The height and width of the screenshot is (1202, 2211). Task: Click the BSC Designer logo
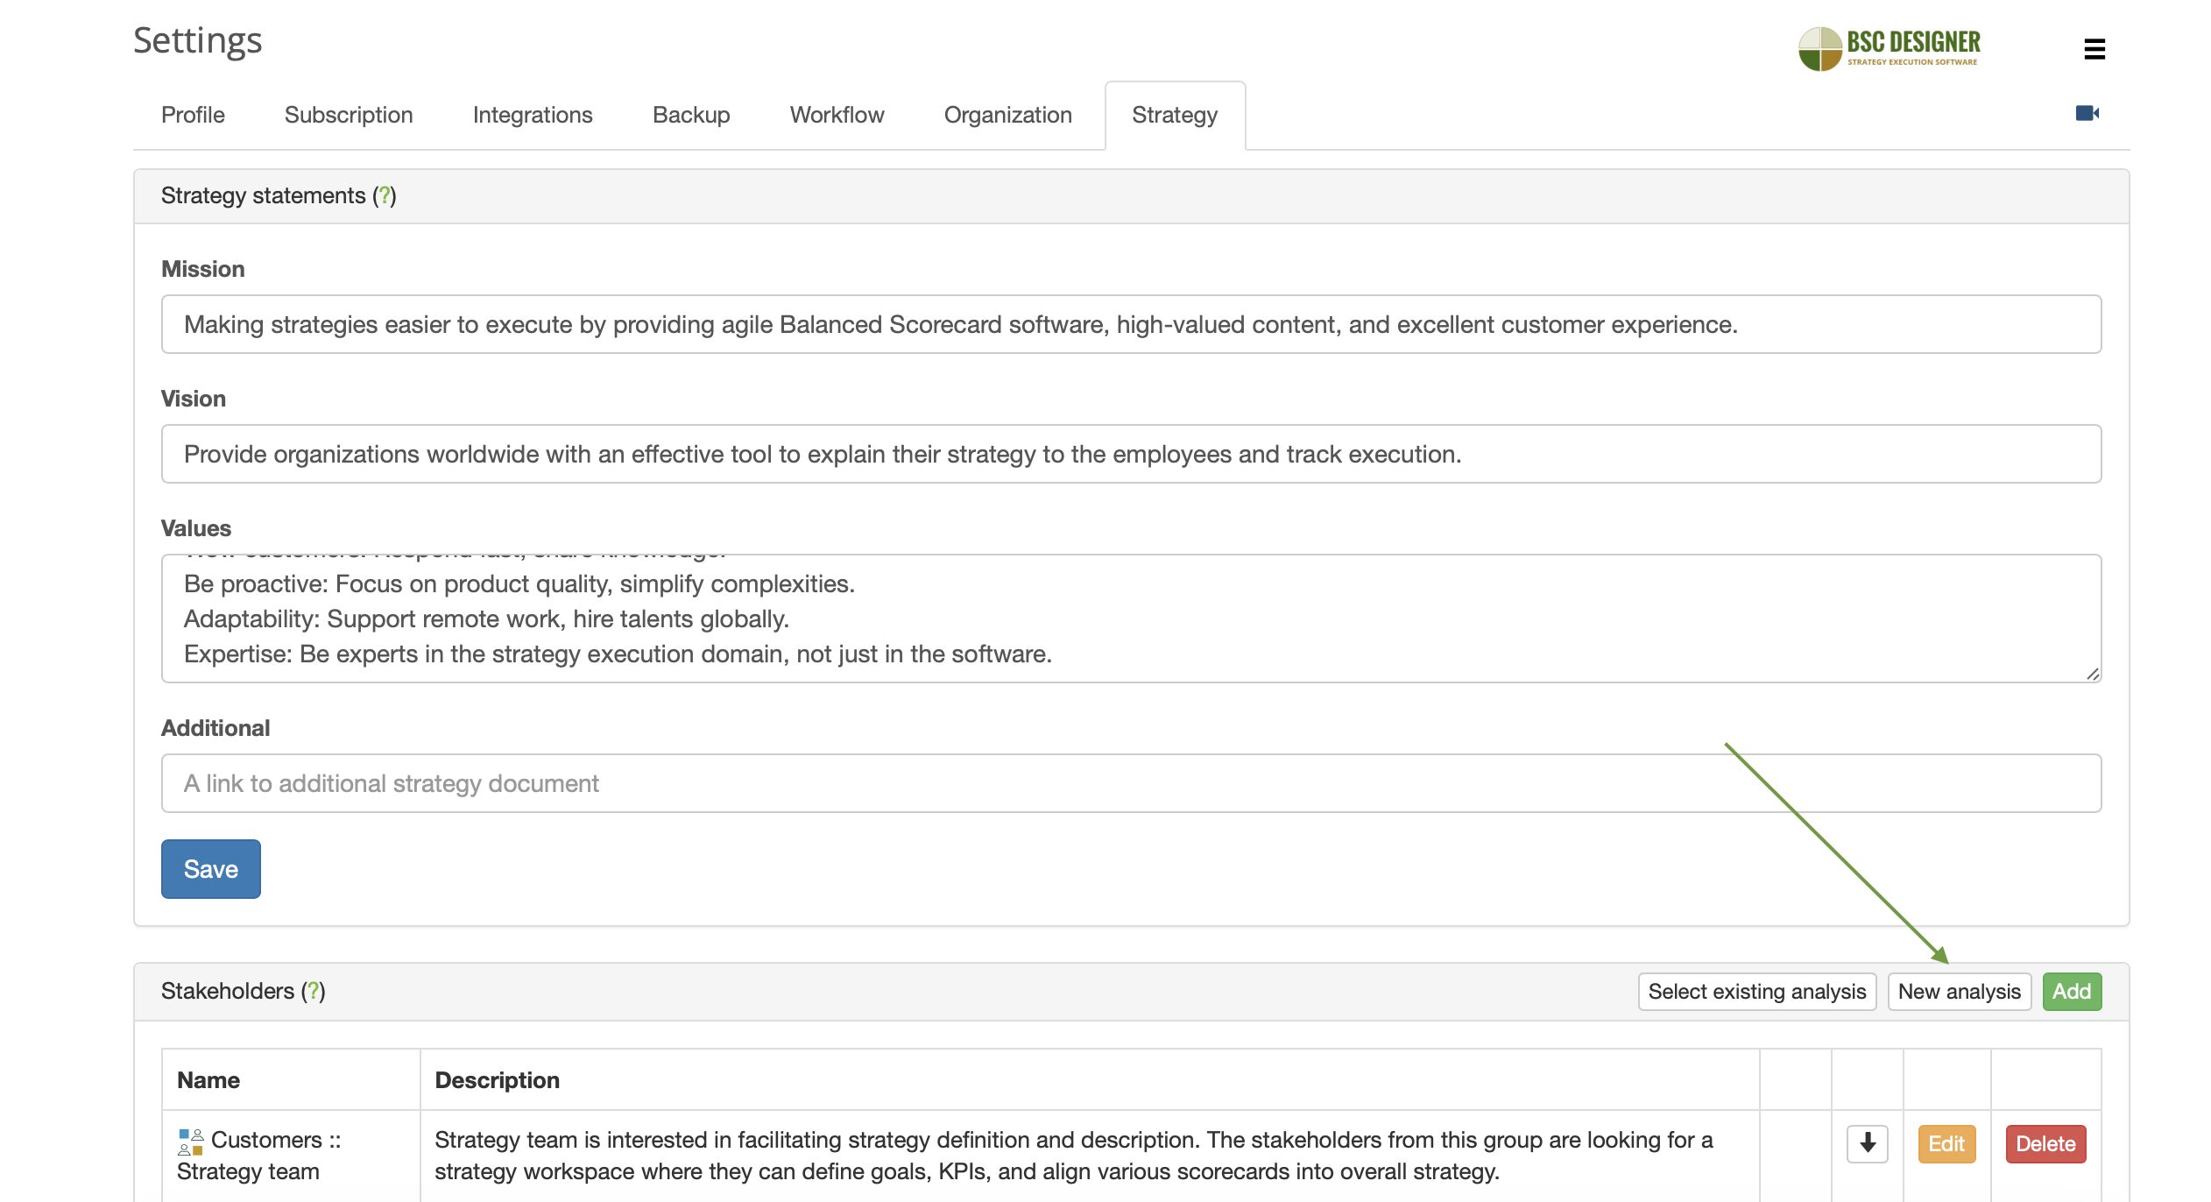pos(1889,48)
